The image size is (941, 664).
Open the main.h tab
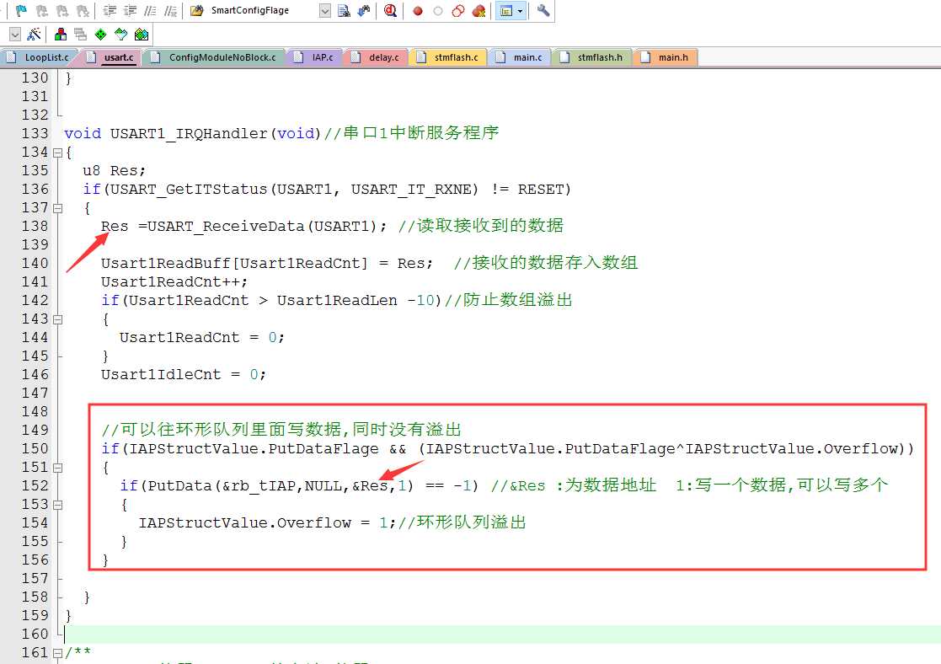point(666,57)
